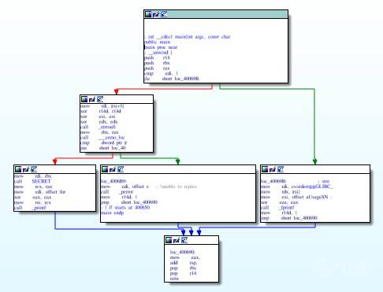The height and width of the screenshot is (292, 383).
Task: Click the 'push r14' instruction
Action: (x=157, y=57)
